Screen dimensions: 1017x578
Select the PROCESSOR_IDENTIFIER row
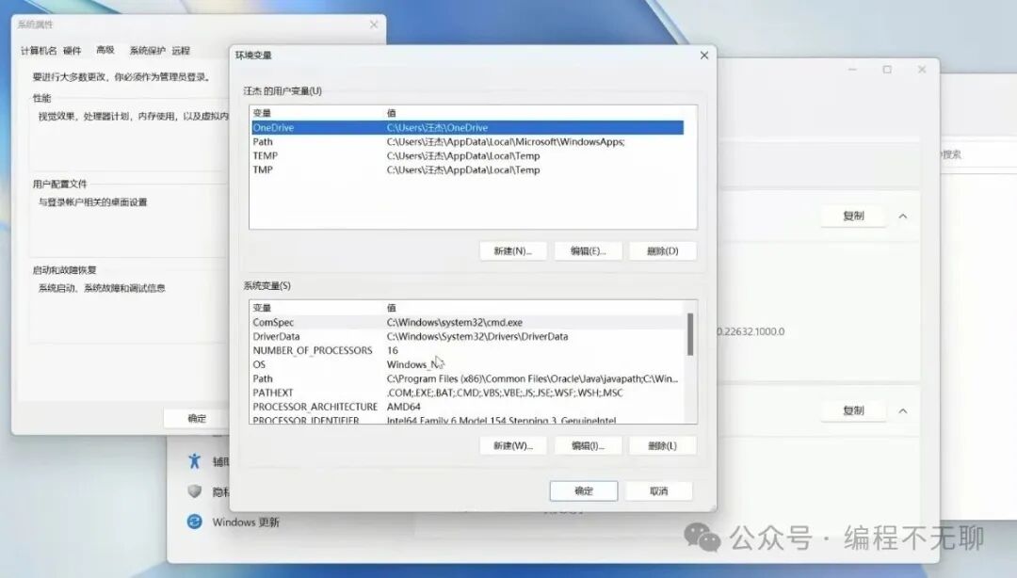coord(467,420)
